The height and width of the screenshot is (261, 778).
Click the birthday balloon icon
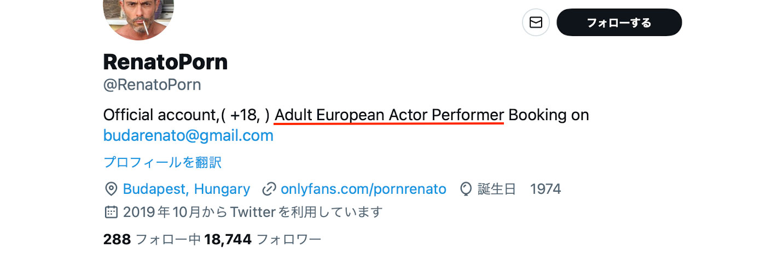click(x=466, y=189)
